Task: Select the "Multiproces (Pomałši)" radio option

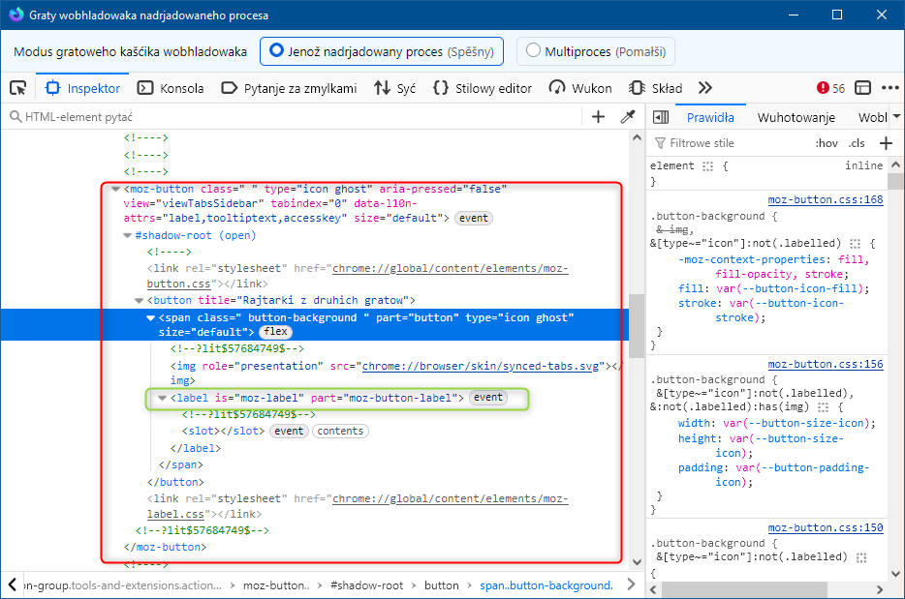Action: point(598,51)
